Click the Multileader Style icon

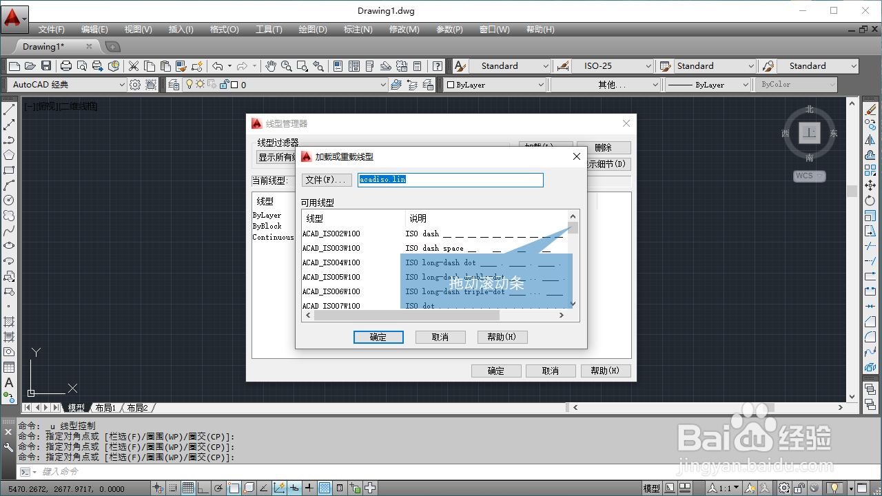[x=768, y=66]
